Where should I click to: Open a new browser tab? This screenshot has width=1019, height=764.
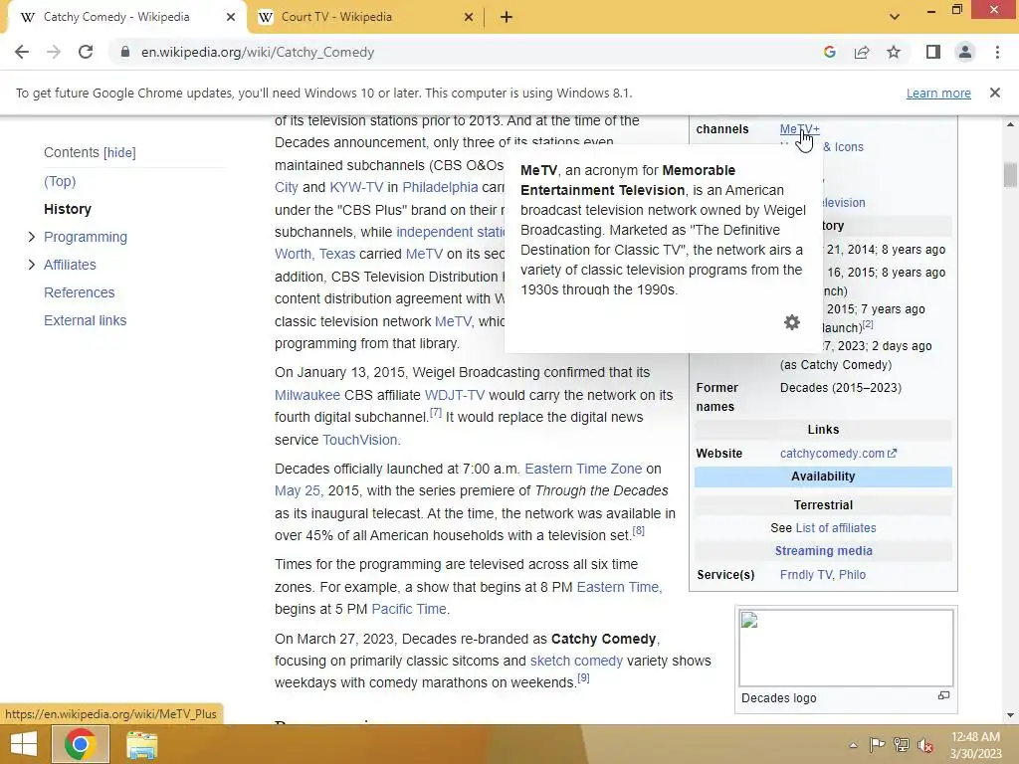[x=507, y=17]
